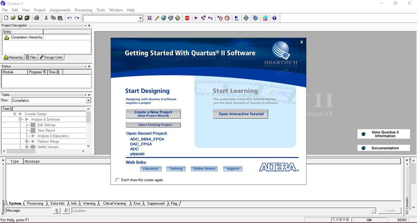Click the Paste clipboard icon
Screen dimensions: 417x223
point(60,18)
